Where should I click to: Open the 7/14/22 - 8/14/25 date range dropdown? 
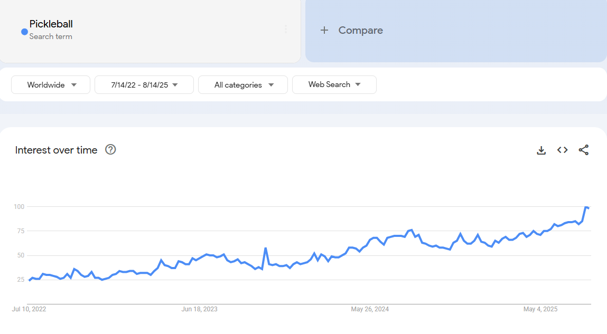pos(144,85)
